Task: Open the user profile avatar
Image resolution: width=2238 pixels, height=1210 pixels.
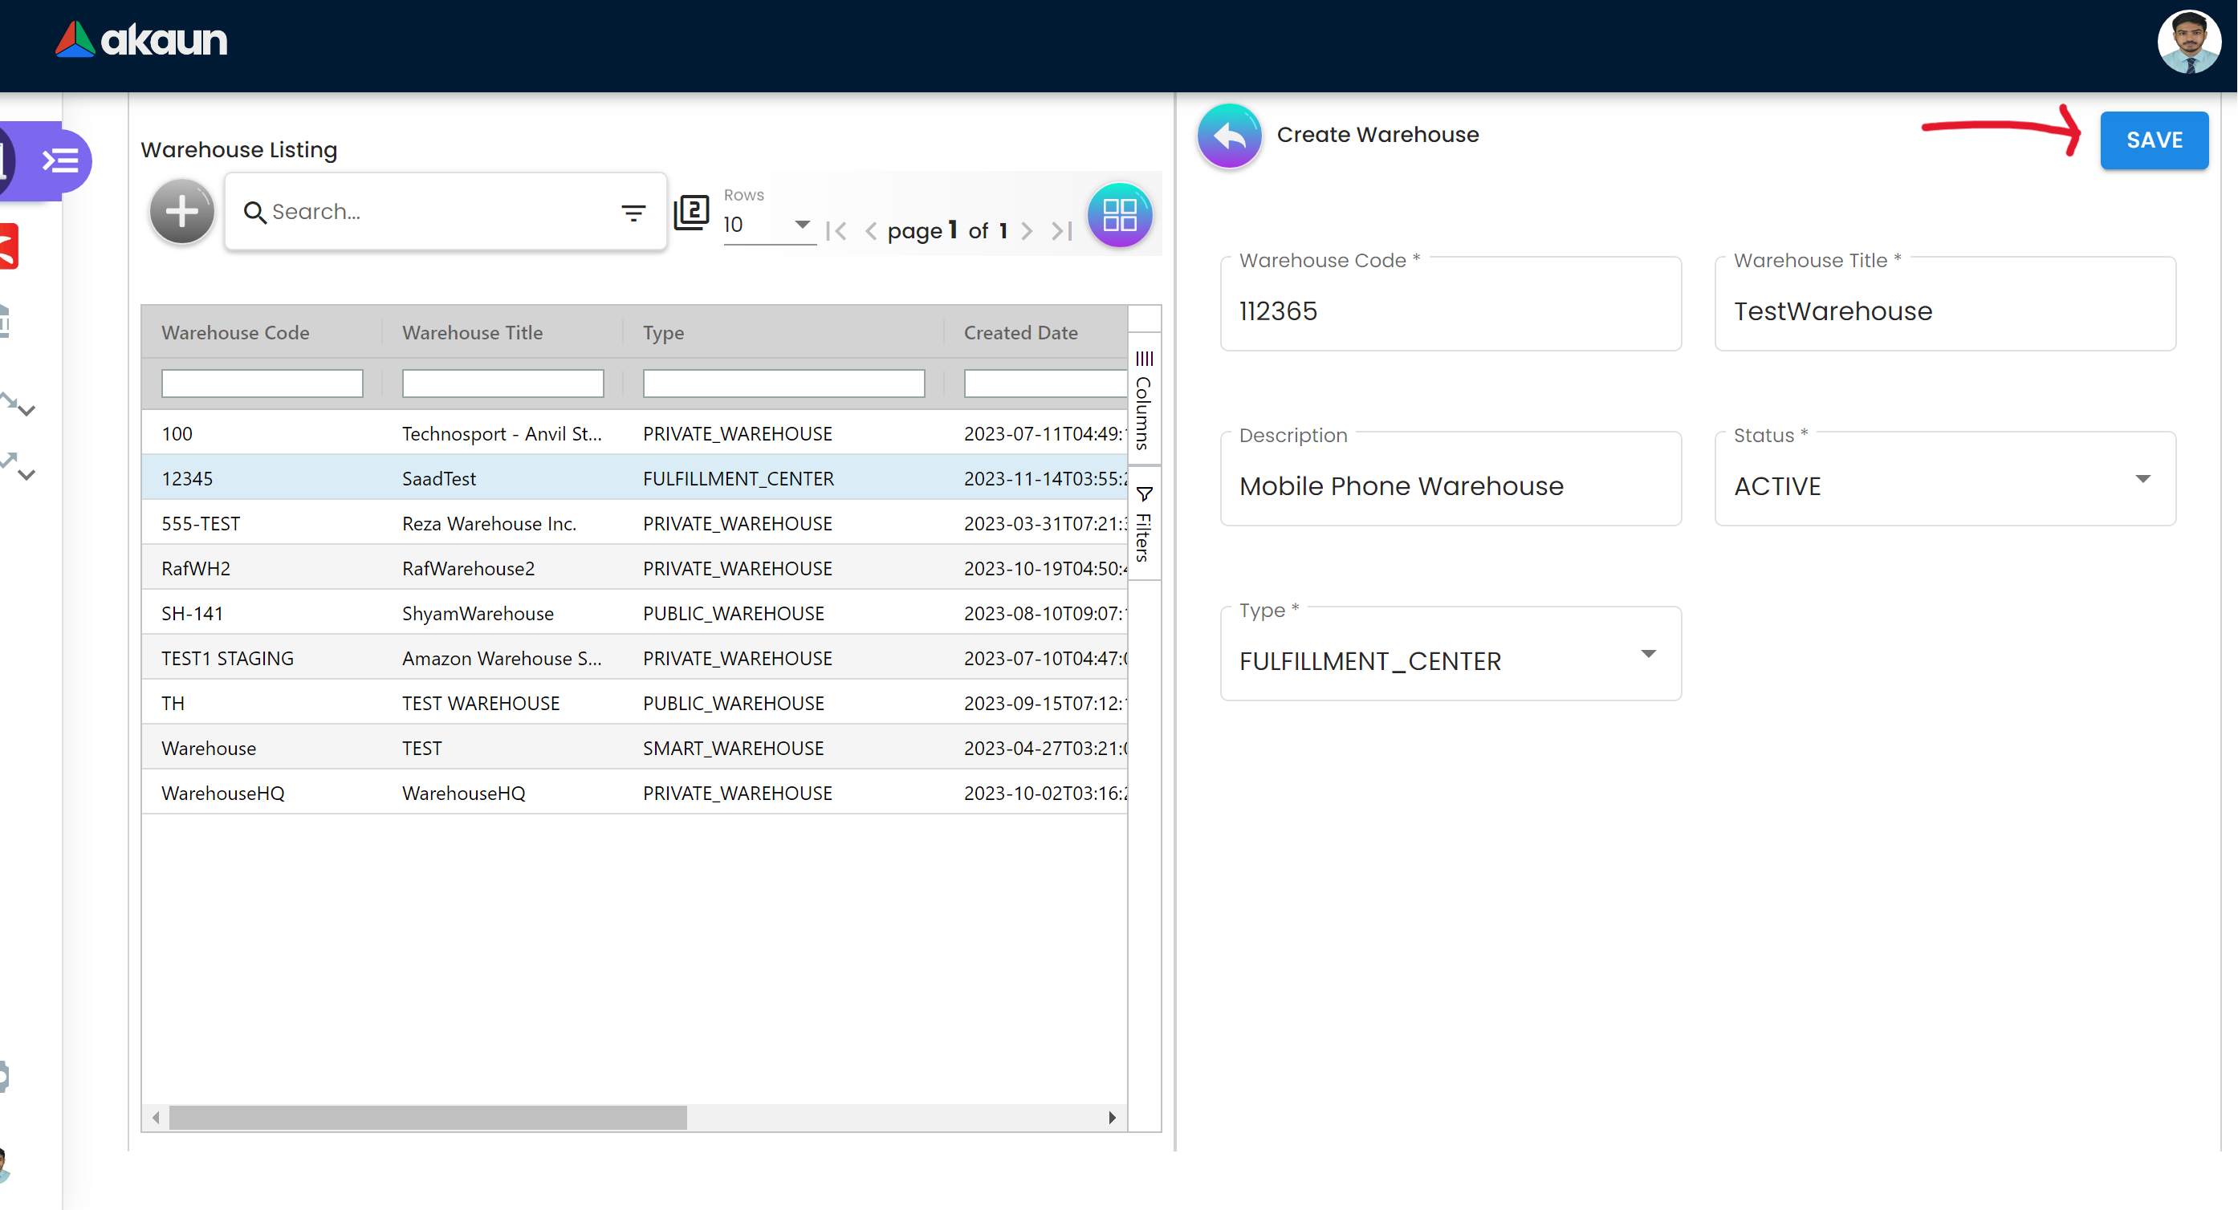Action: pyautogui.click(x=2187, y=42)
